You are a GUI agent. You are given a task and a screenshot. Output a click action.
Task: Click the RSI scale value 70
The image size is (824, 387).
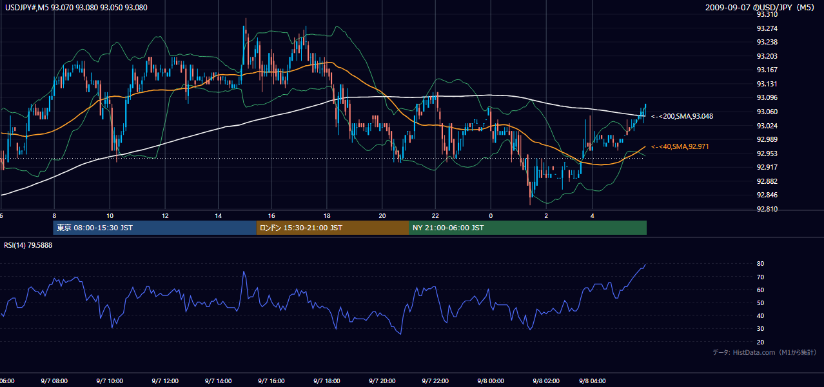pyautogui.click(x=761, y=277)
